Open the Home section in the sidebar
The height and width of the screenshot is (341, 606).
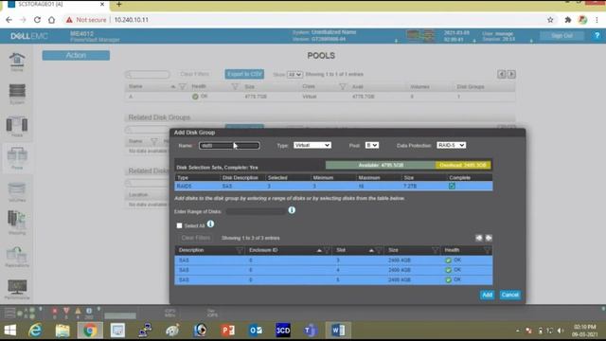(17, 62)
